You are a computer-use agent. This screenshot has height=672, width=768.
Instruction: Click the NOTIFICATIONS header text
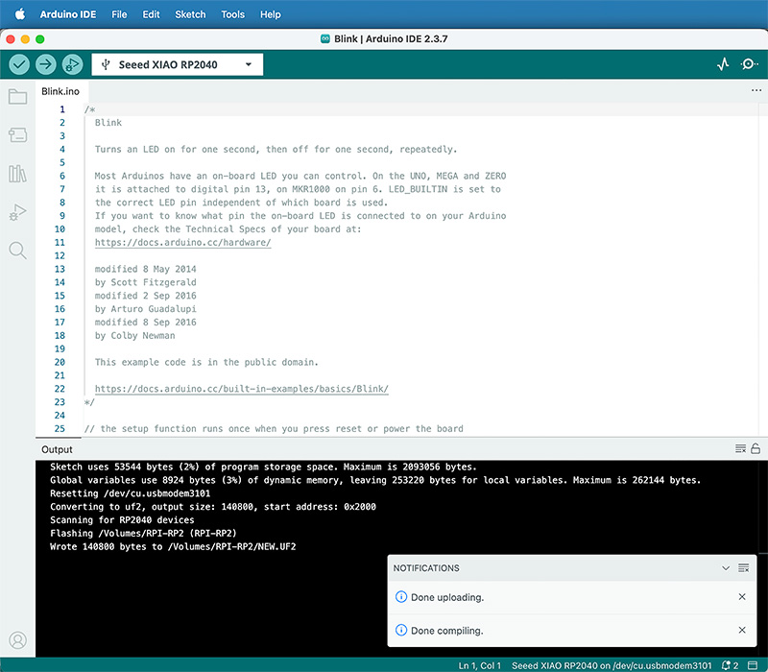coord(426,568)
